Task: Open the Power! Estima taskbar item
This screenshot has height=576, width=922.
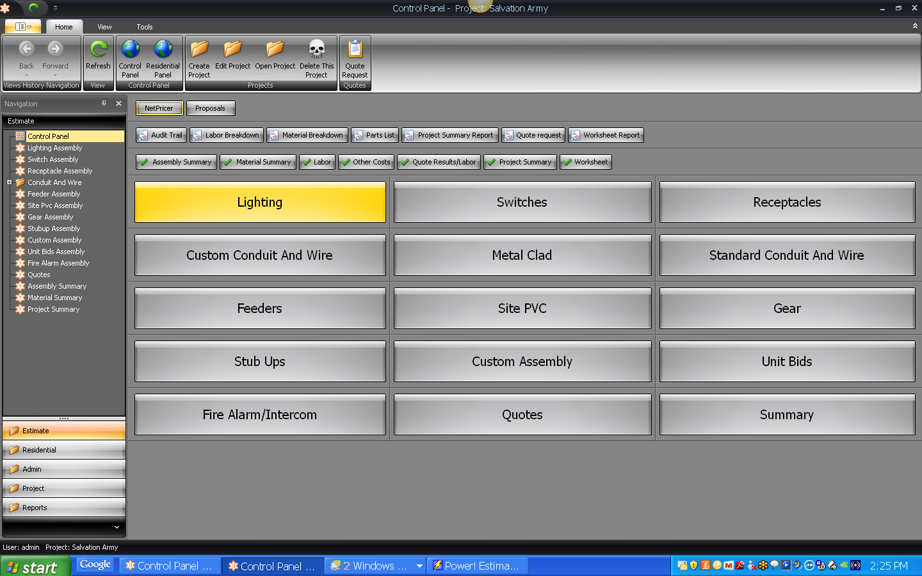Action: [477, 566]
